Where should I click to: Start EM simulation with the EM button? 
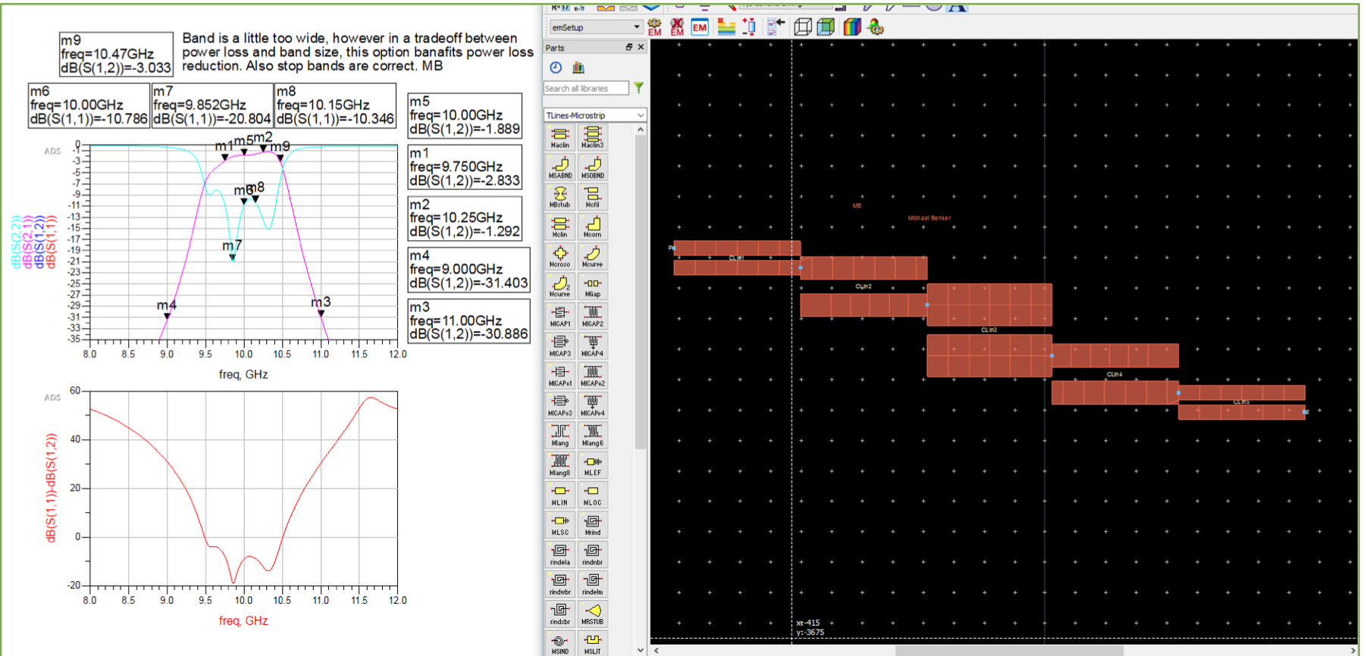pyautogui.click(x=700, y=27)
